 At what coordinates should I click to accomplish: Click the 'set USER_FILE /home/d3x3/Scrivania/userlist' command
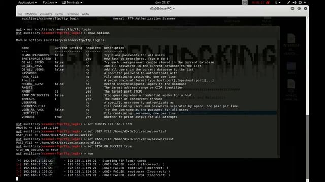pos(127,131)
